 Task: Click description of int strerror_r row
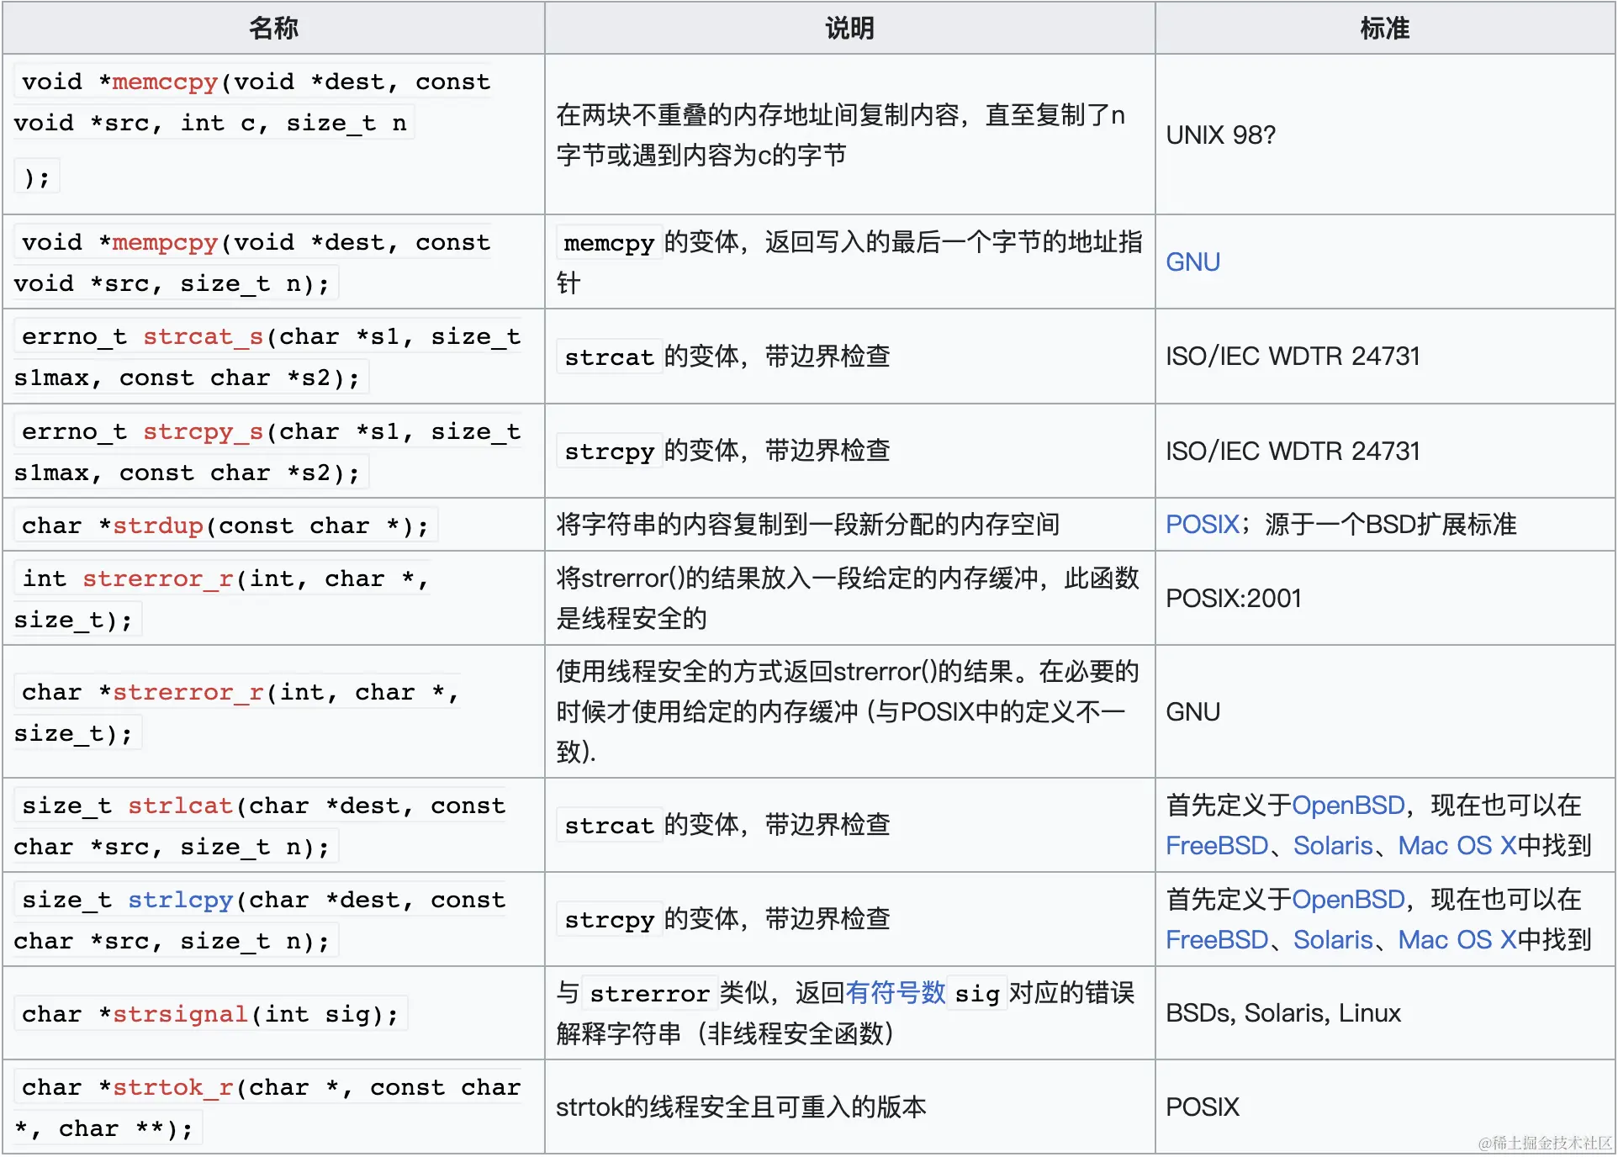point(848,599)
